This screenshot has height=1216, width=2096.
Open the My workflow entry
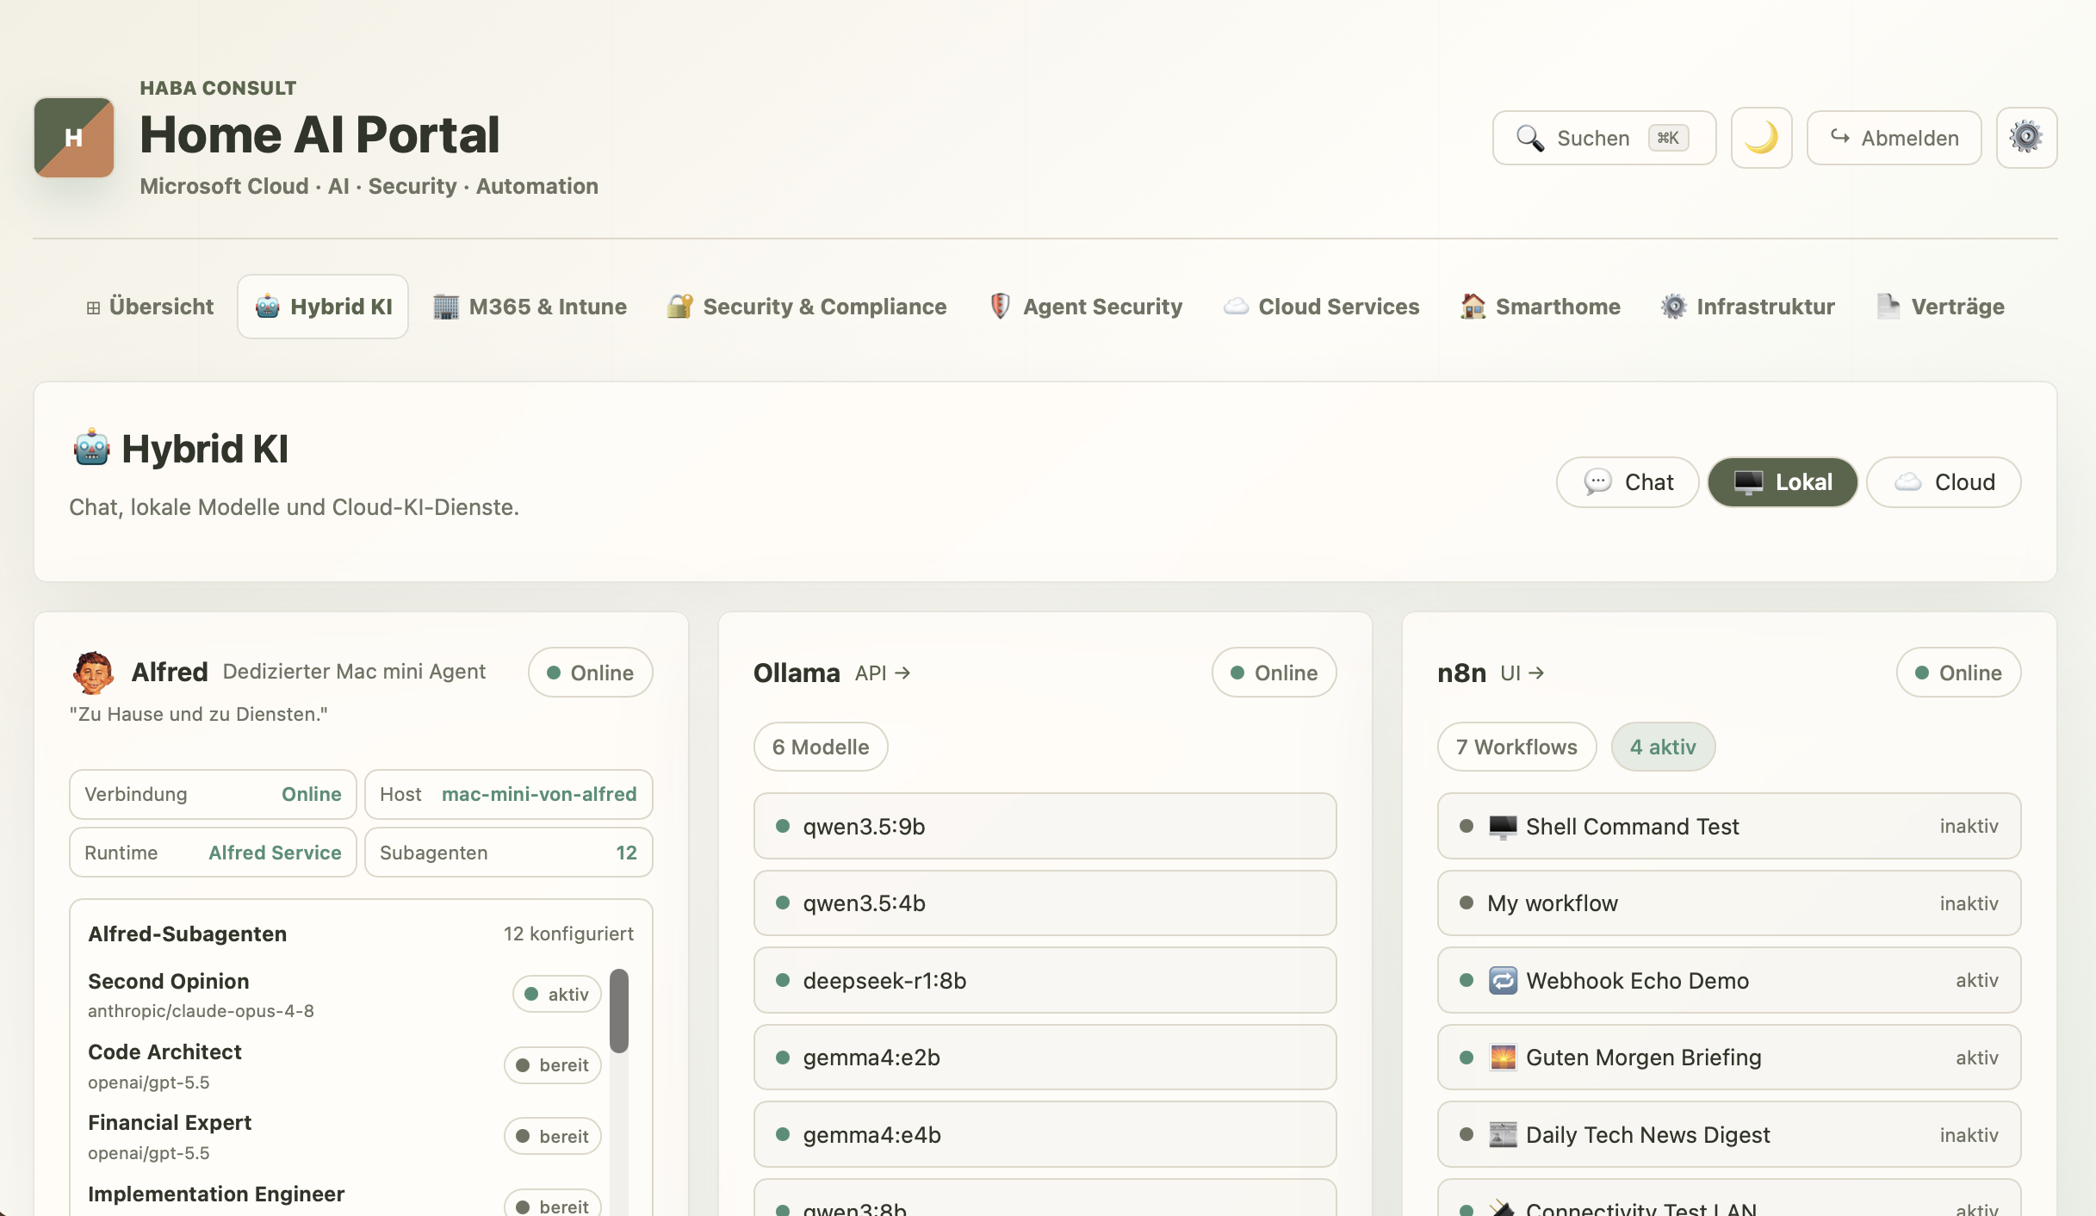pyautogui.click(x=1729, y=903)
